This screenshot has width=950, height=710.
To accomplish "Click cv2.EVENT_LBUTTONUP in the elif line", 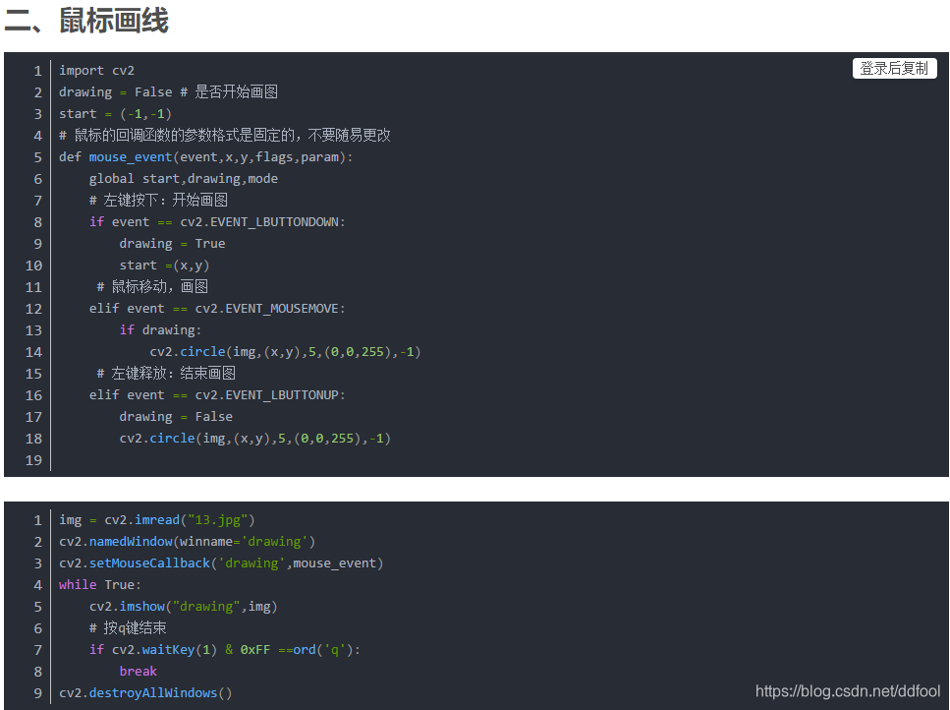I will pos(266,395).
